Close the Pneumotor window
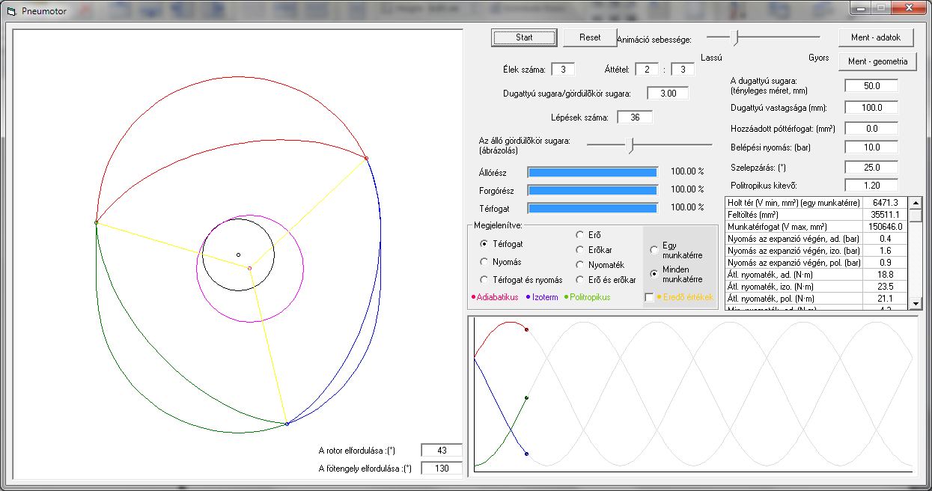This screenshot has width=932, height=491. (909, 9)
